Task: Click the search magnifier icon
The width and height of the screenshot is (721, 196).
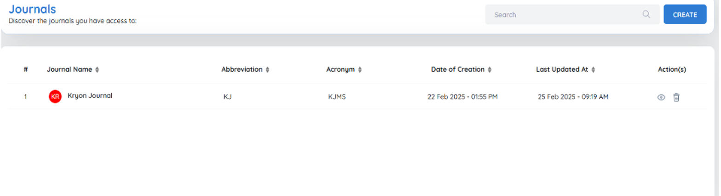Action: tap(646, 14)
